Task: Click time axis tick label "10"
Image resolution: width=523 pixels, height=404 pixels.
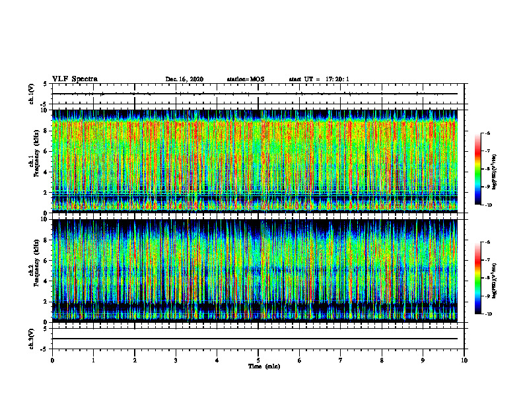Action: point(464,360)
